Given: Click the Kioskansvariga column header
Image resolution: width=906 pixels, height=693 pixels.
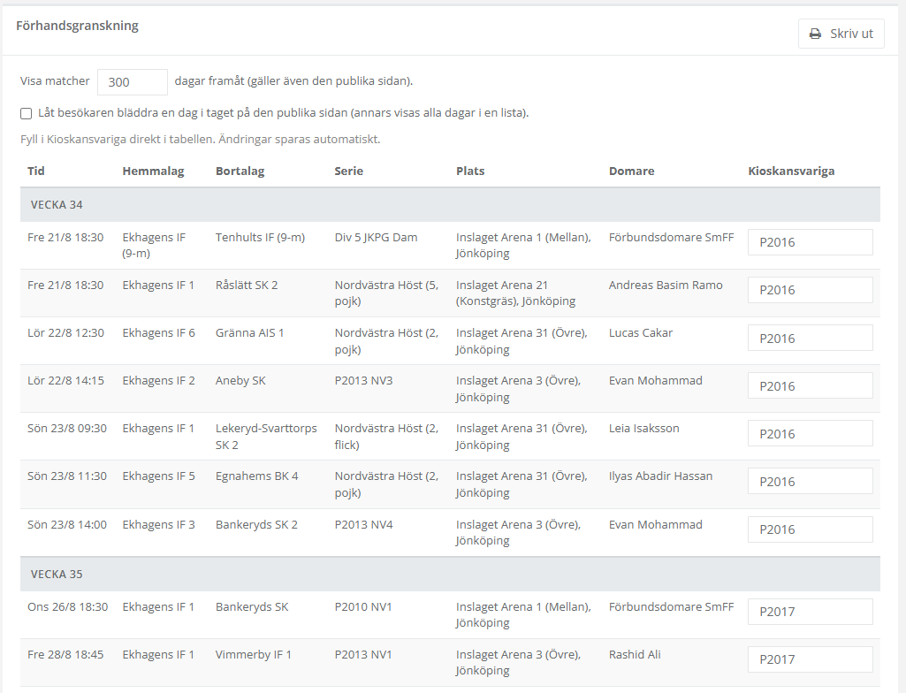Looking at the screenshot, I should coord(791,171).
